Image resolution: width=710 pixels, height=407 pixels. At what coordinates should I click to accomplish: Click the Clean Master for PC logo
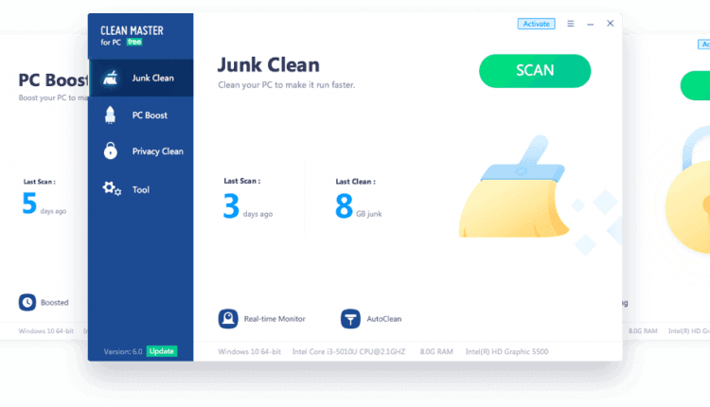pyautogui.click(x=132, y=36)
